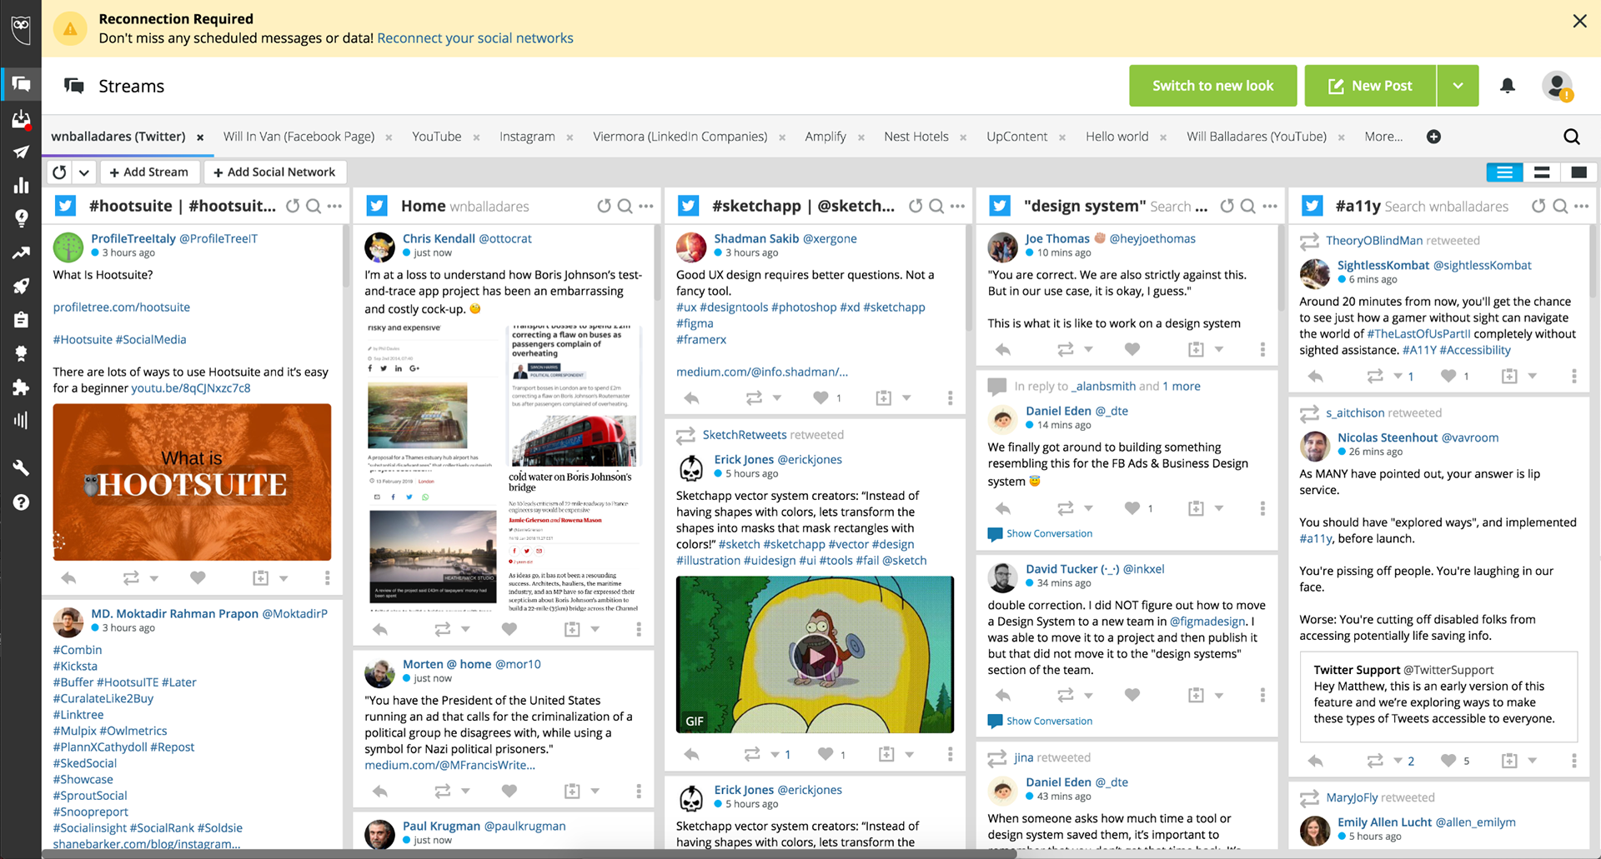Screen dimensions: 1601x859
Task: Open Streams icon in left sidebar
Action: [x=21, y=84]
